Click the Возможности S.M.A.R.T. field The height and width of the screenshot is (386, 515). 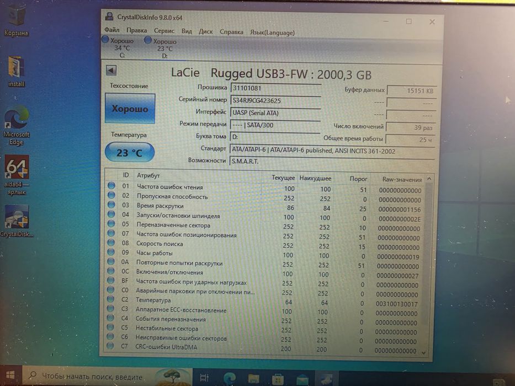(x=332, y=162)
